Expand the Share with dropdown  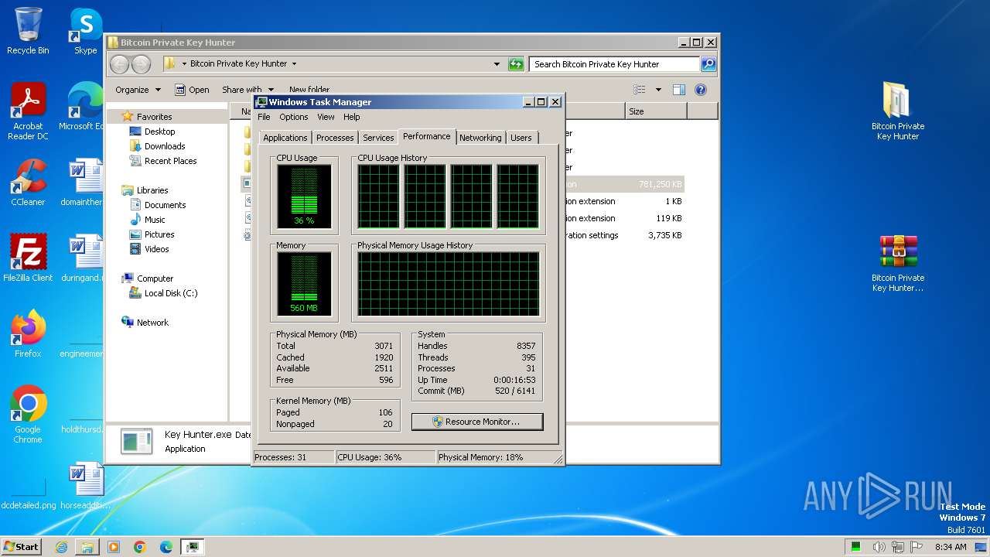coord(247,90)
